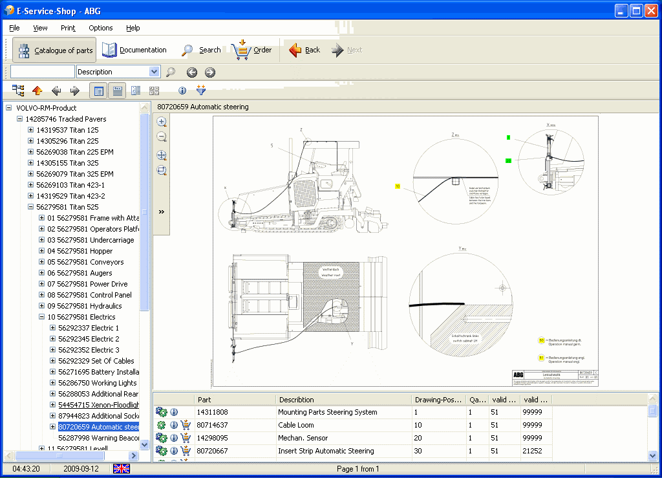Open the Documentation section
Screen dimensions: 662x478
pos(134,50)
